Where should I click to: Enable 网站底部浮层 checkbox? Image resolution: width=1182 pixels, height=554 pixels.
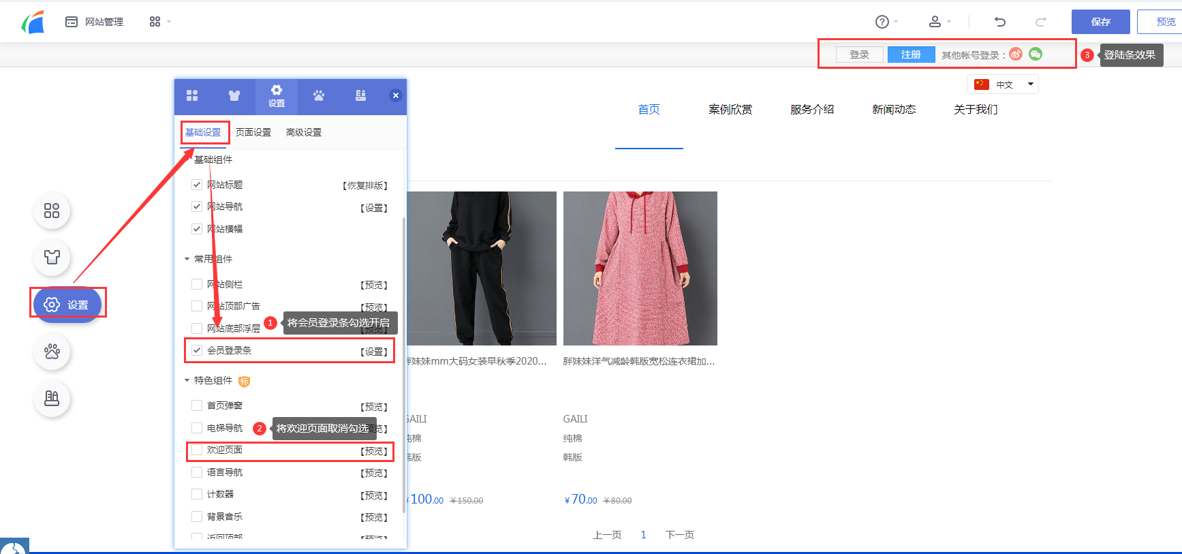coord(197,328)
